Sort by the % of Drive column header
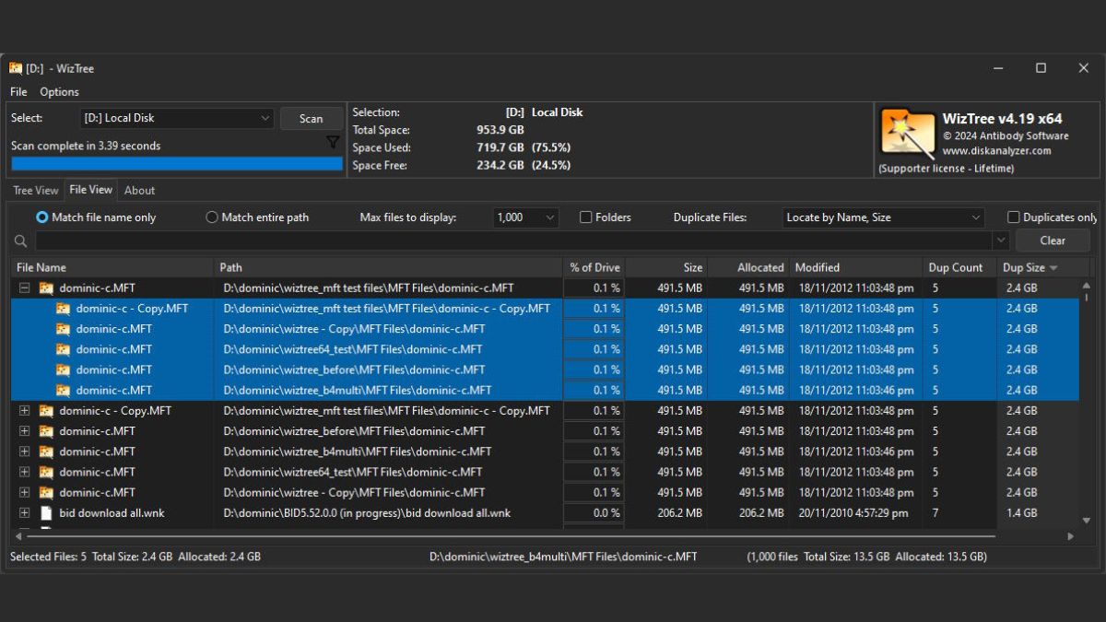1106x622 pixels. [594, 268]
